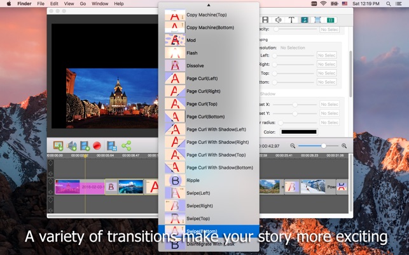409x255 pixels.
Task: Click the zoom in magnifier on timeline
Action: point(344,146)
